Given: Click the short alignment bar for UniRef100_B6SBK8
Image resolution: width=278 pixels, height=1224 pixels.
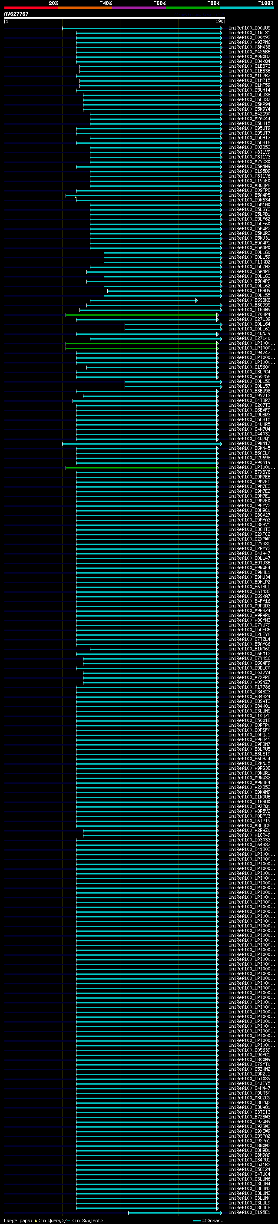Looking at the screenshot, I should 143,300.
